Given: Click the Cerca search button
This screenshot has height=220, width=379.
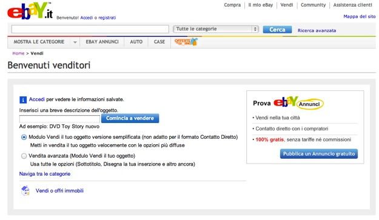Looking at the screenshot, I should [277, 30].
